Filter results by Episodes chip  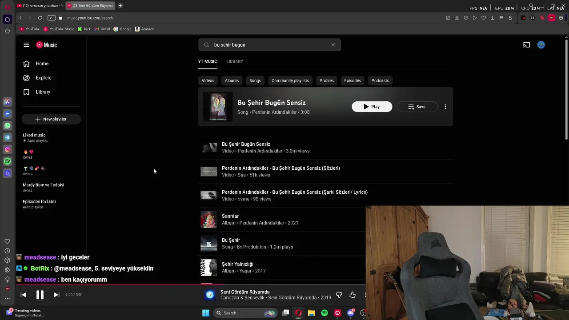click(x=353, y=80)
